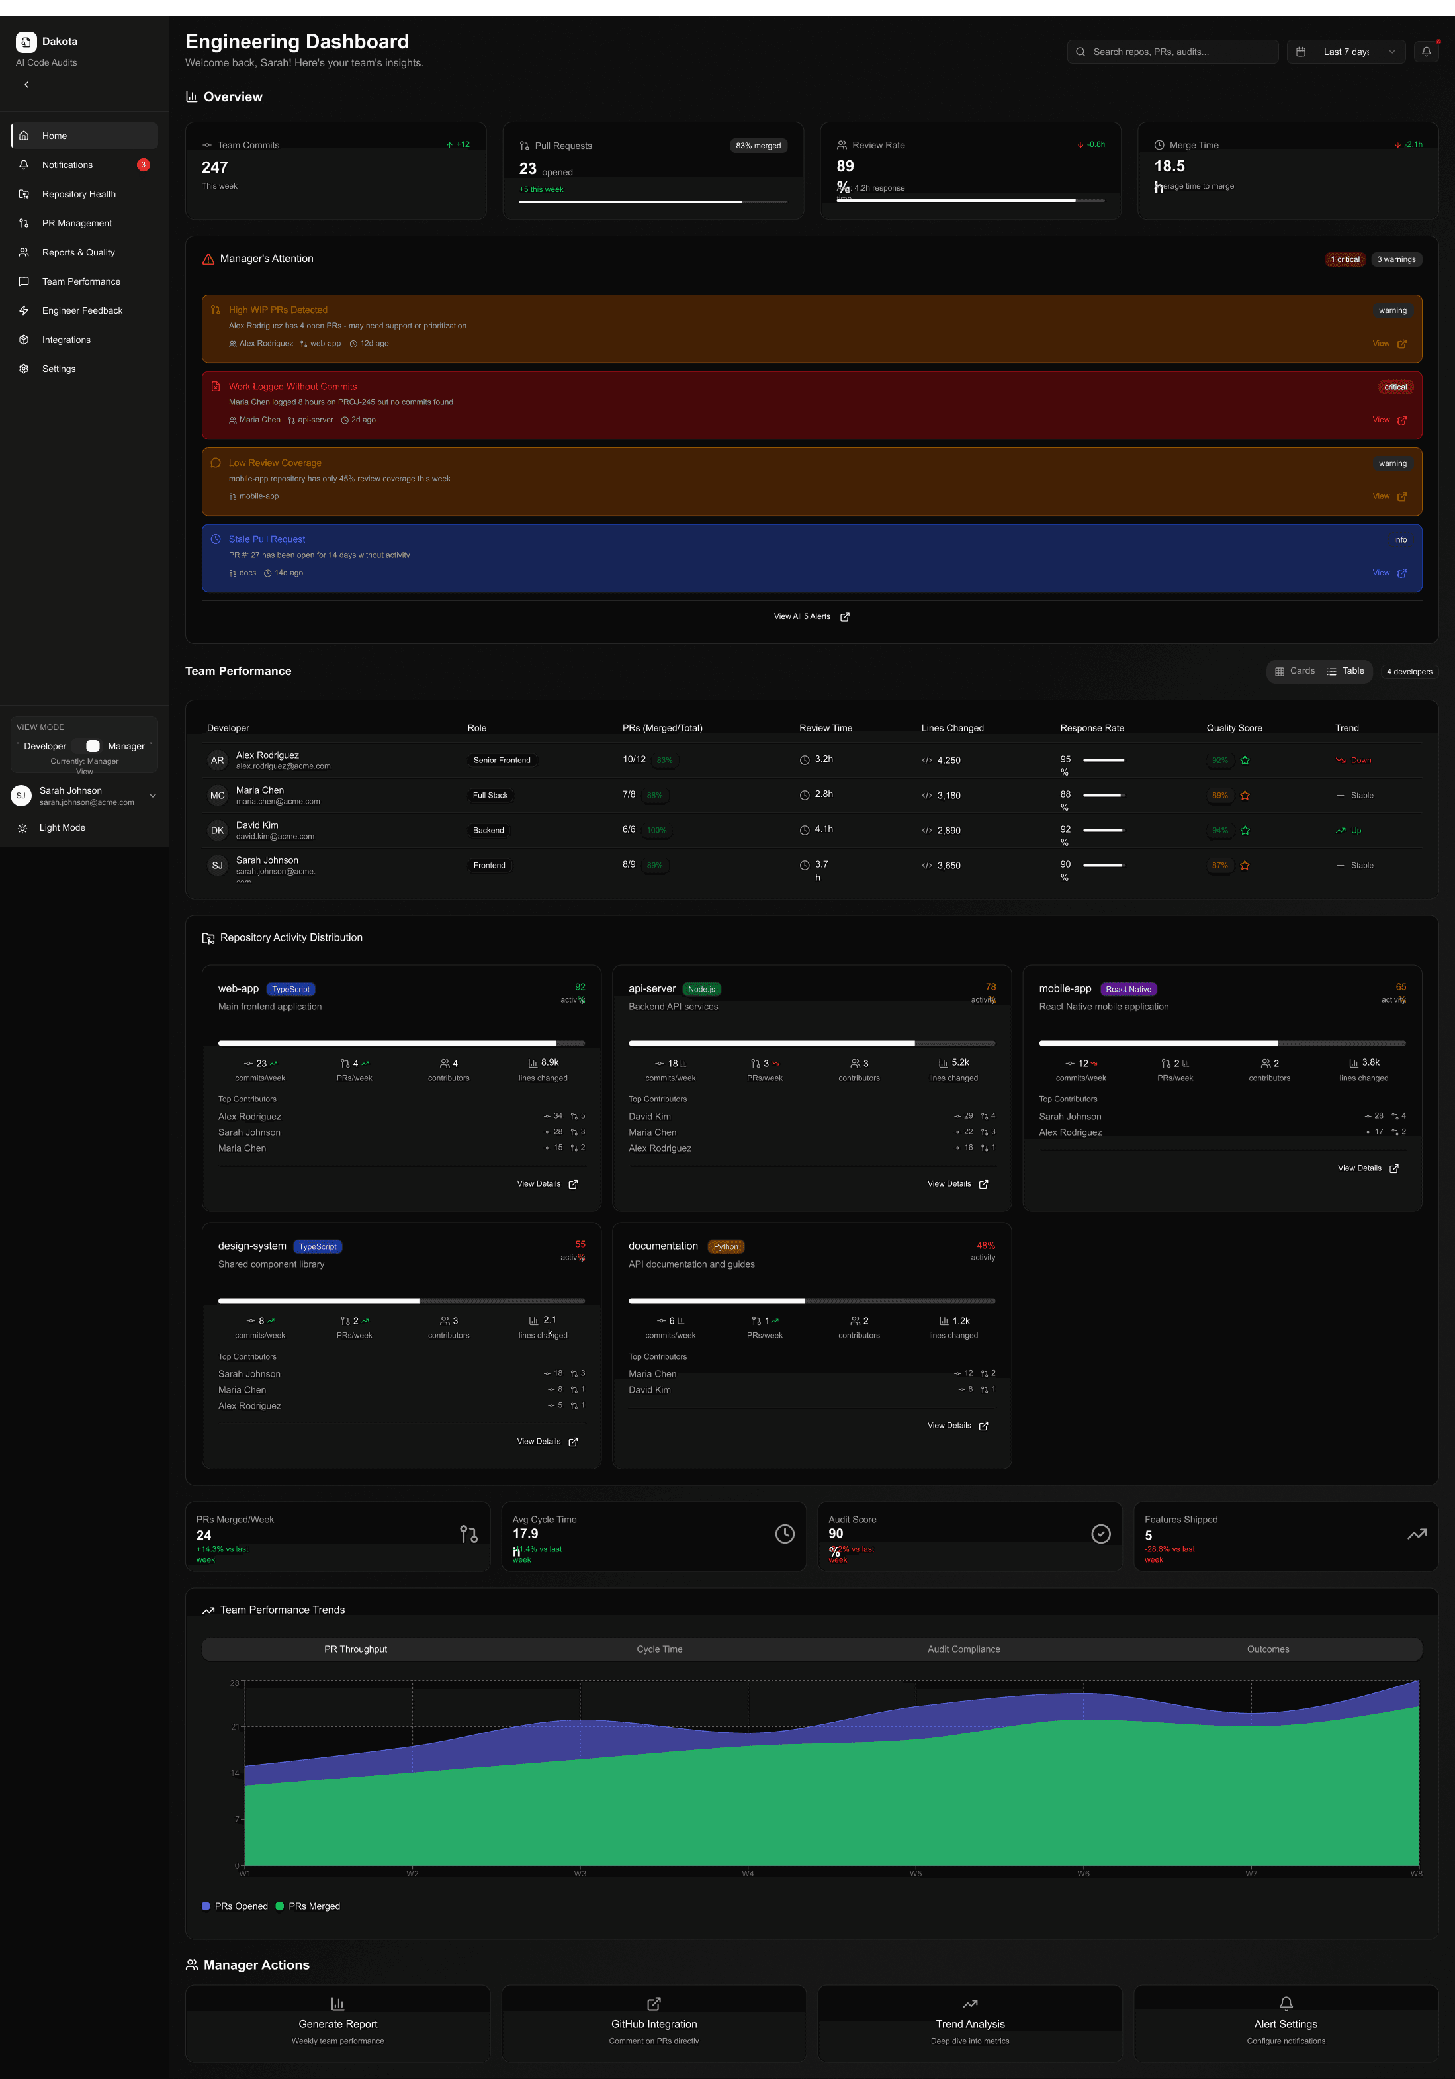This screenshot has width=1455, height=2079.
Task: Click the calendar icon in date selector
Action: (x=1301, y=52)
